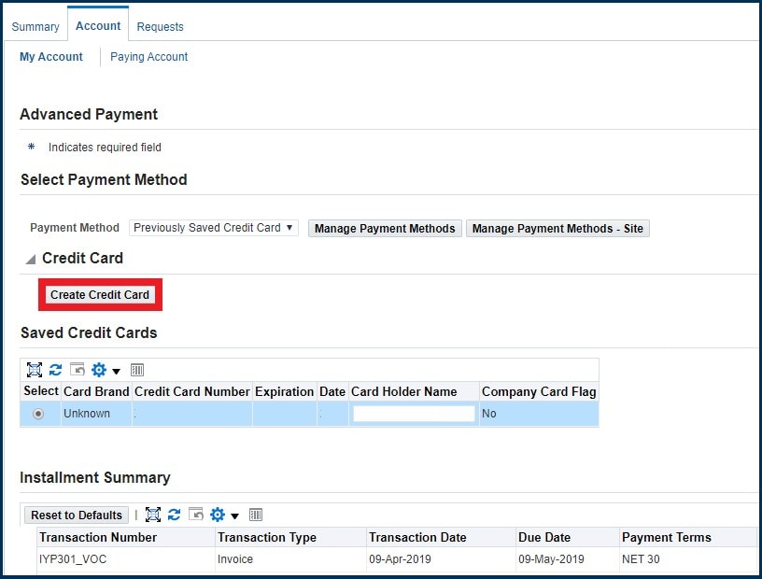Open gear settings dropdown in Saved Credit Cards toolbar
The image size is (762, 579).
[x=104, y=371]
